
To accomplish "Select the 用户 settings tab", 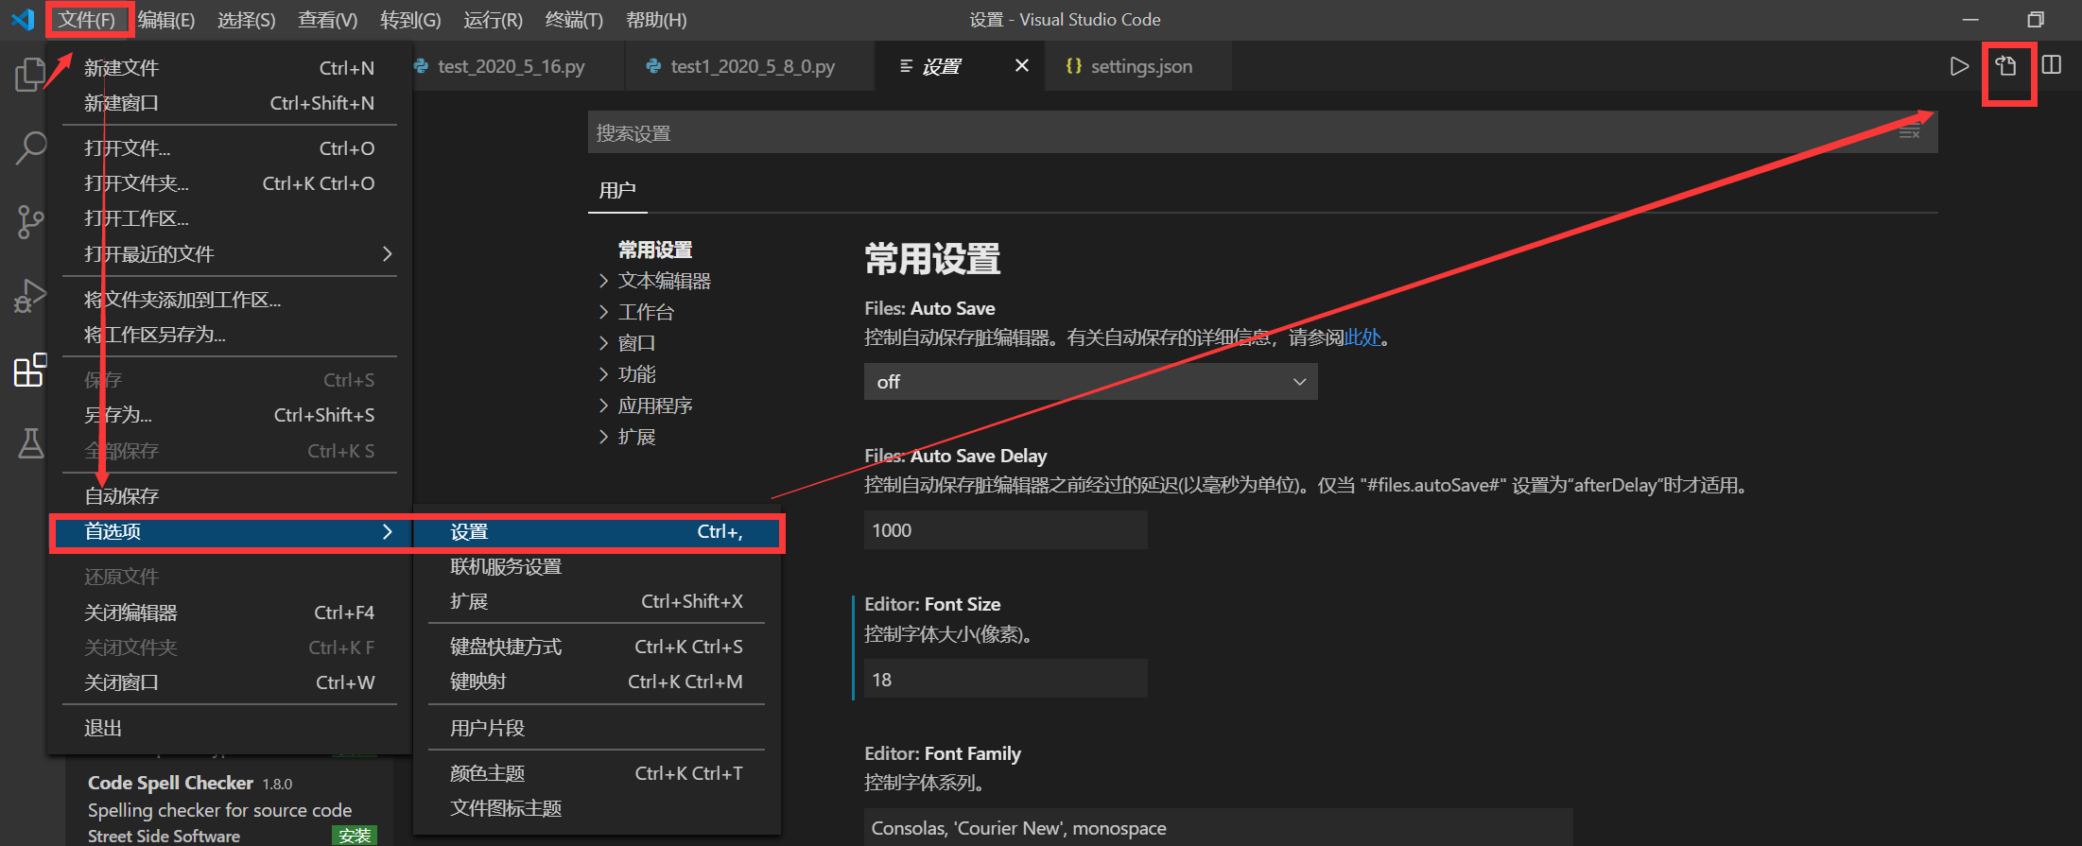I will [x=616, y=190].
